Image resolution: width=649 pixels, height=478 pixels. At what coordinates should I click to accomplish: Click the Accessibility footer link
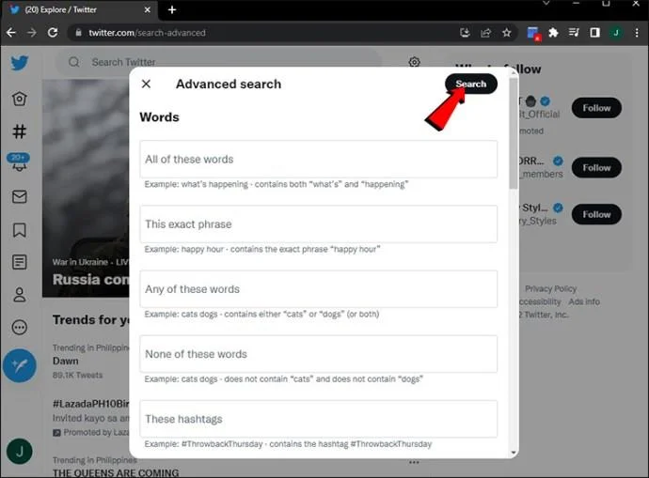540,301
